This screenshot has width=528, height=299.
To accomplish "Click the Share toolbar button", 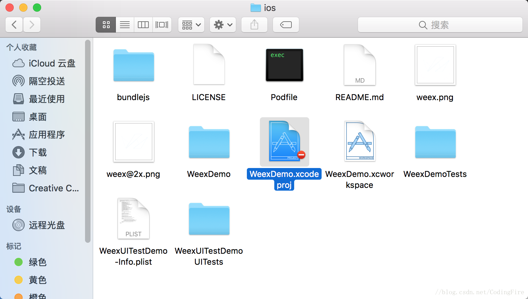I will pyautogui.click(x=254, y=25).
